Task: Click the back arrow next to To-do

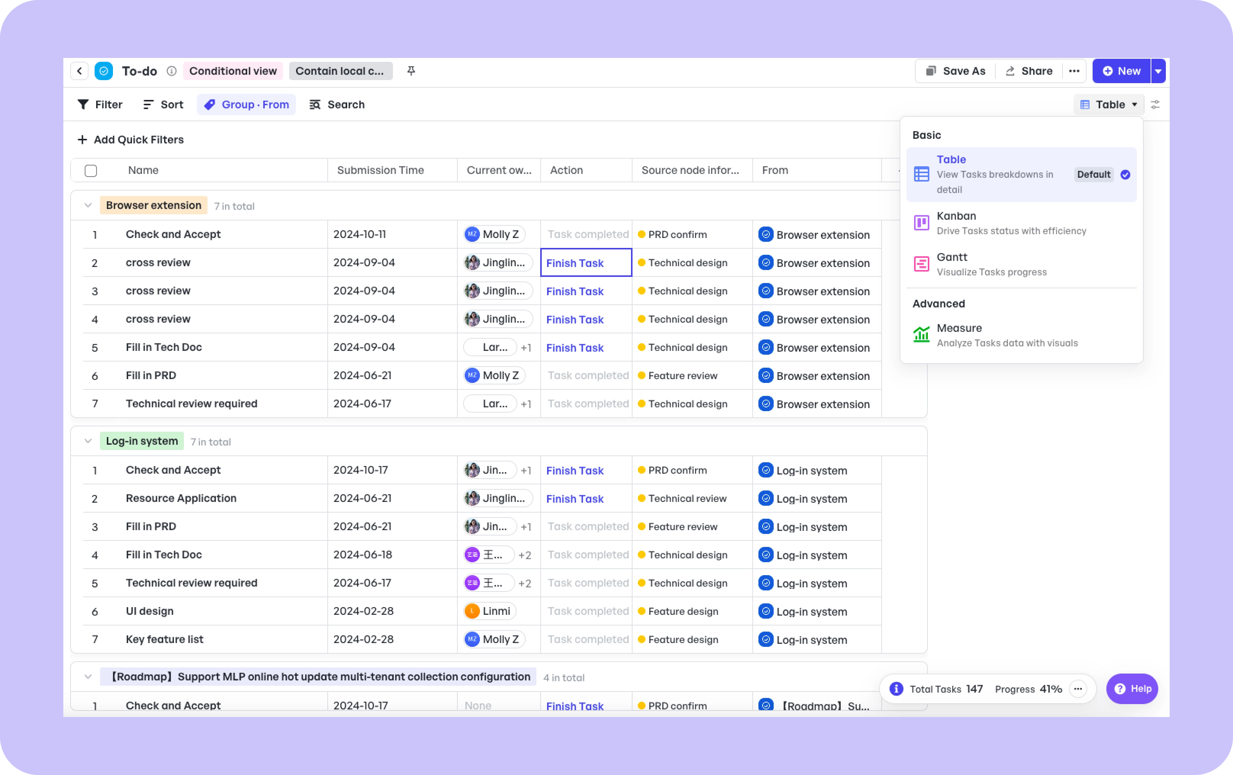Action: pos(79,71)
